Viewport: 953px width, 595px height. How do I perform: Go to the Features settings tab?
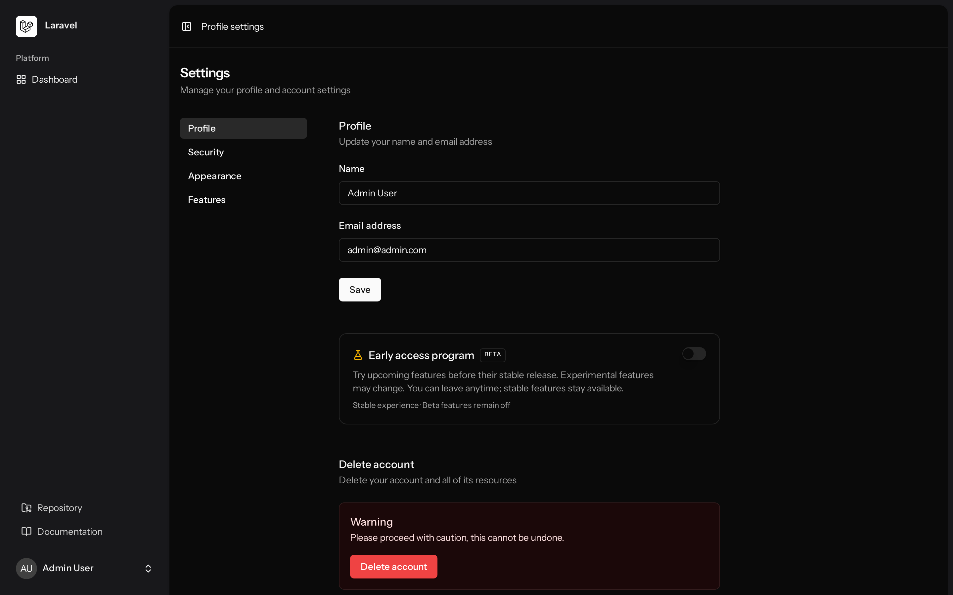tap(243, 200)
